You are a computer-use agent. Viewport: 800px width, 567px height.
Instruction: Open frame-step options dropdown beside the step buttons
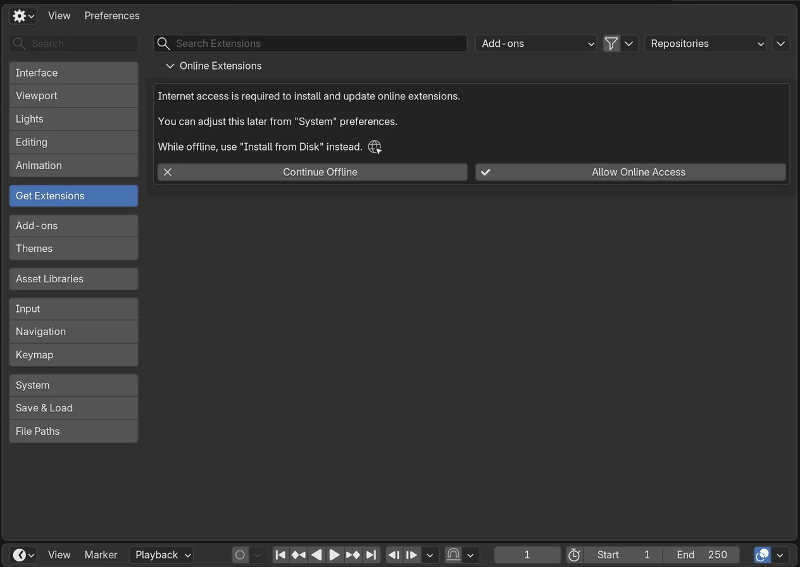430,555
